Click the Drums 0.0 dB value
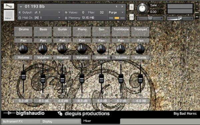Screen dimensions: 200x125 (x=23, y=101)
